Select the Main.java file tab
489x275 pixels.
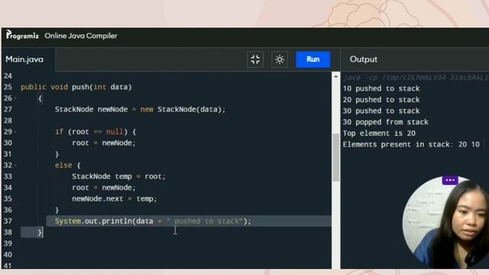click(x=24, y=60)
